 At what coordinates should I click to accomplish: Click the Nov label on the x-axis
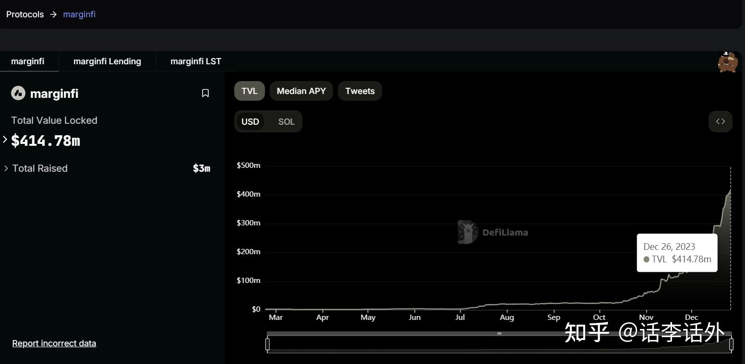click(646, 317)
